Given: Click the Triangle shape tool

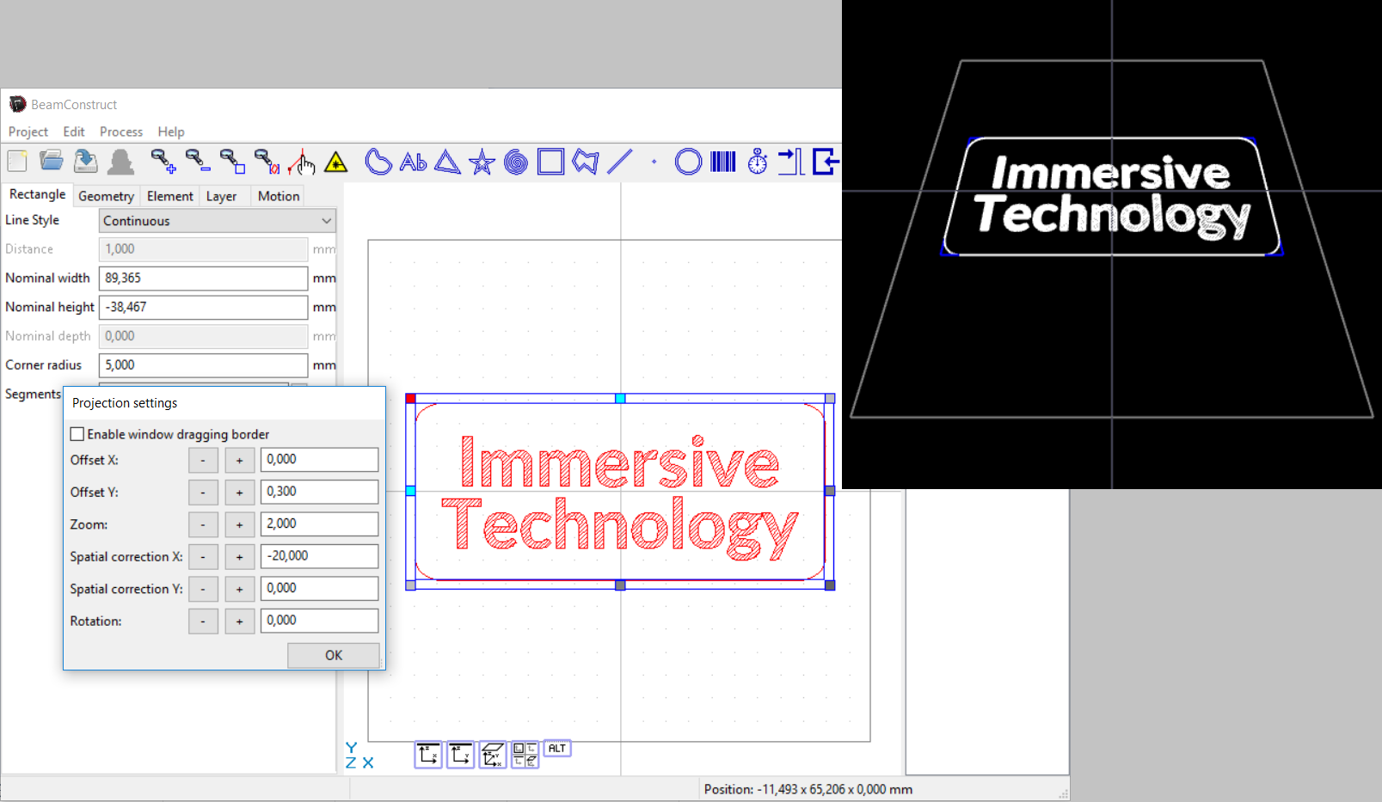Looking at the screenshot, I should pos(447,162).
